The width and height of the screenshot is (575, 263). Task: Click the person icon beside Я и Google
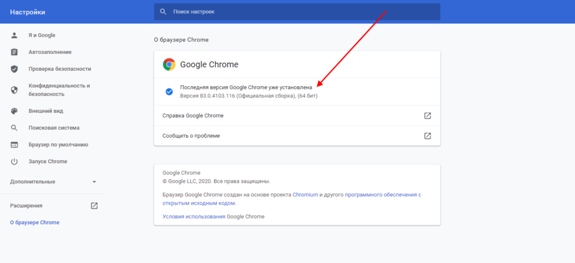coord(15,35)
